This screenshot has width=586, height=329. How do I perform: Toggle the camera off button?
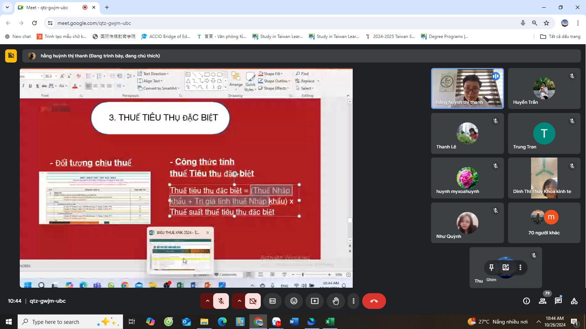(253, 301)
